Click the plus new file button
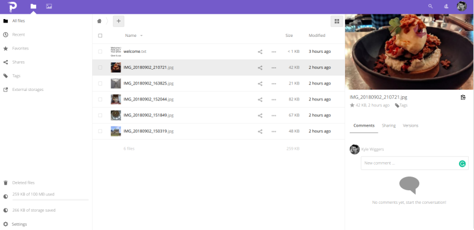This screenshot has width=474, height=230. 119,21
